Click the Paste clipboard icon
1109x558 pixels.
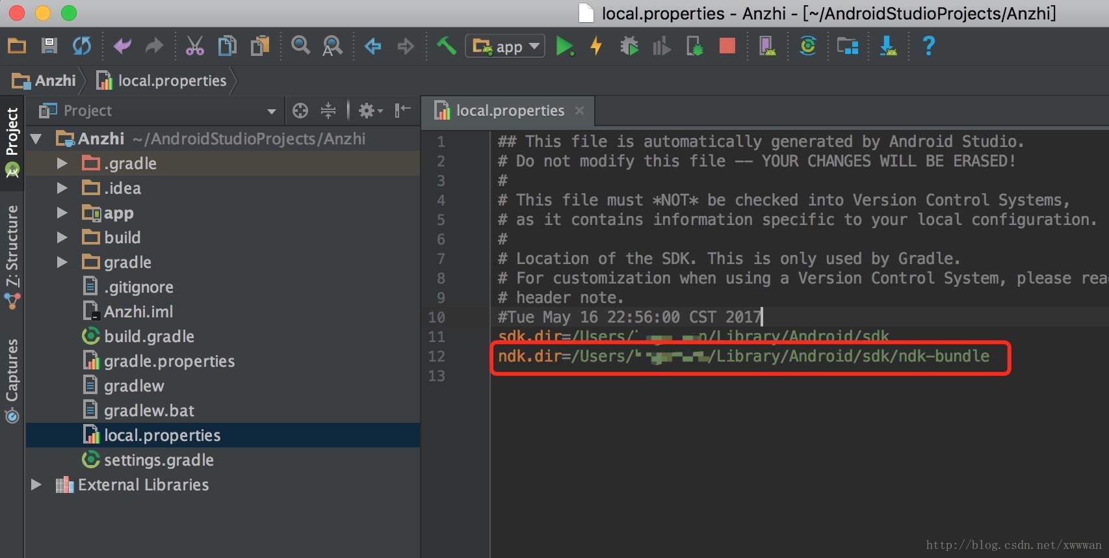pyautogui.click(x=260, y=46)
